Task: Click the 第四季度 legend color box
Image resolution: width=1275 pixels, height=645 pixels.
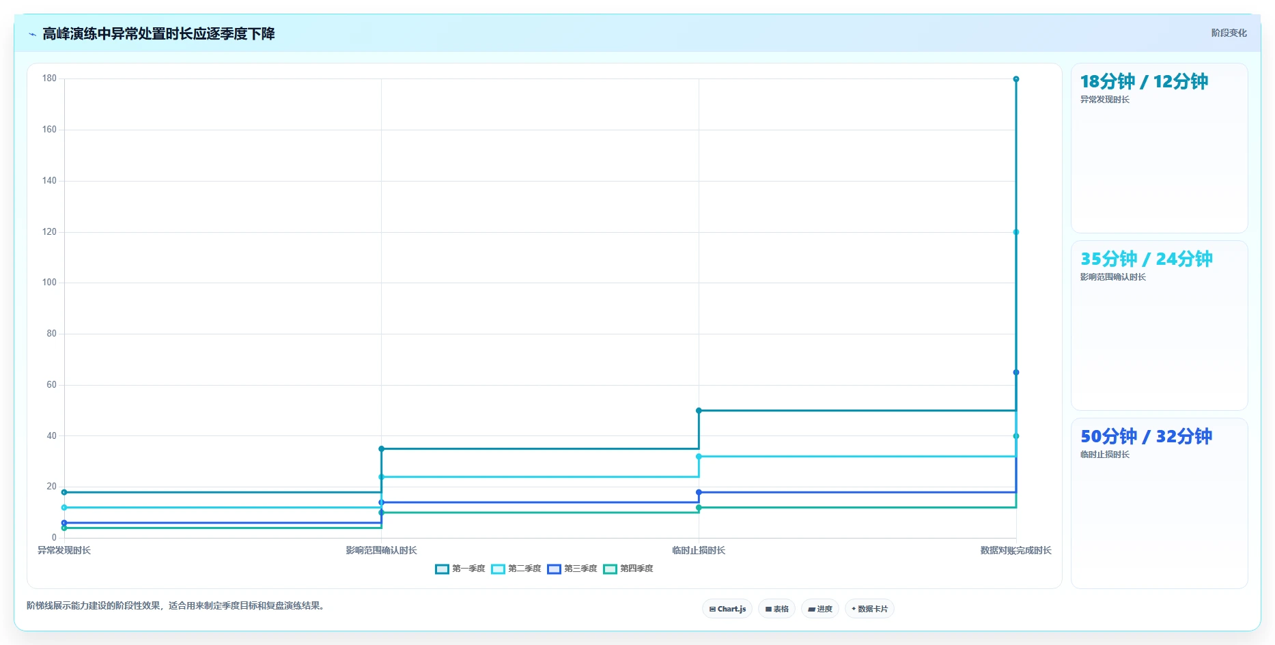Action: pyautogui.click(x=610, y=569)
